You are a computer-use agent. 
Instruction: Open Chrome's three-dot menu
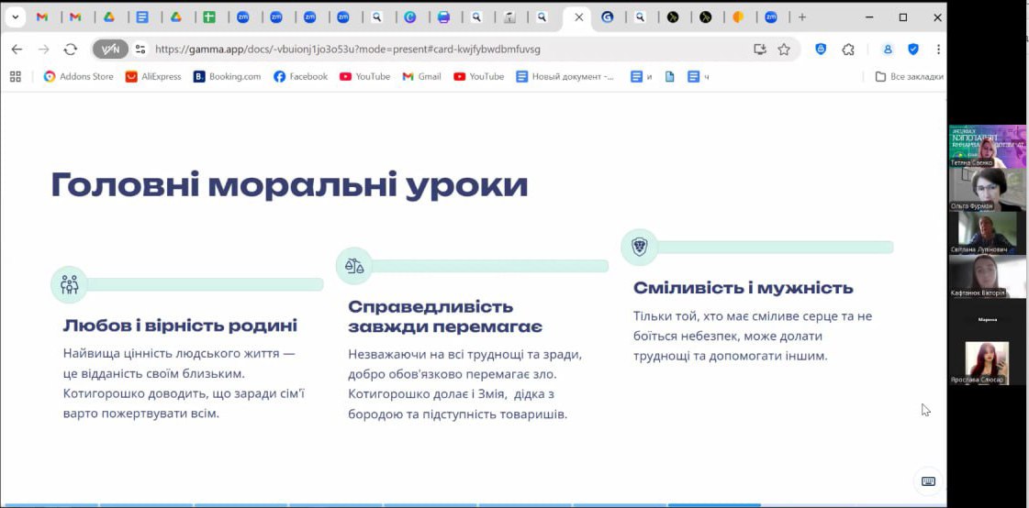pos(937,50)
